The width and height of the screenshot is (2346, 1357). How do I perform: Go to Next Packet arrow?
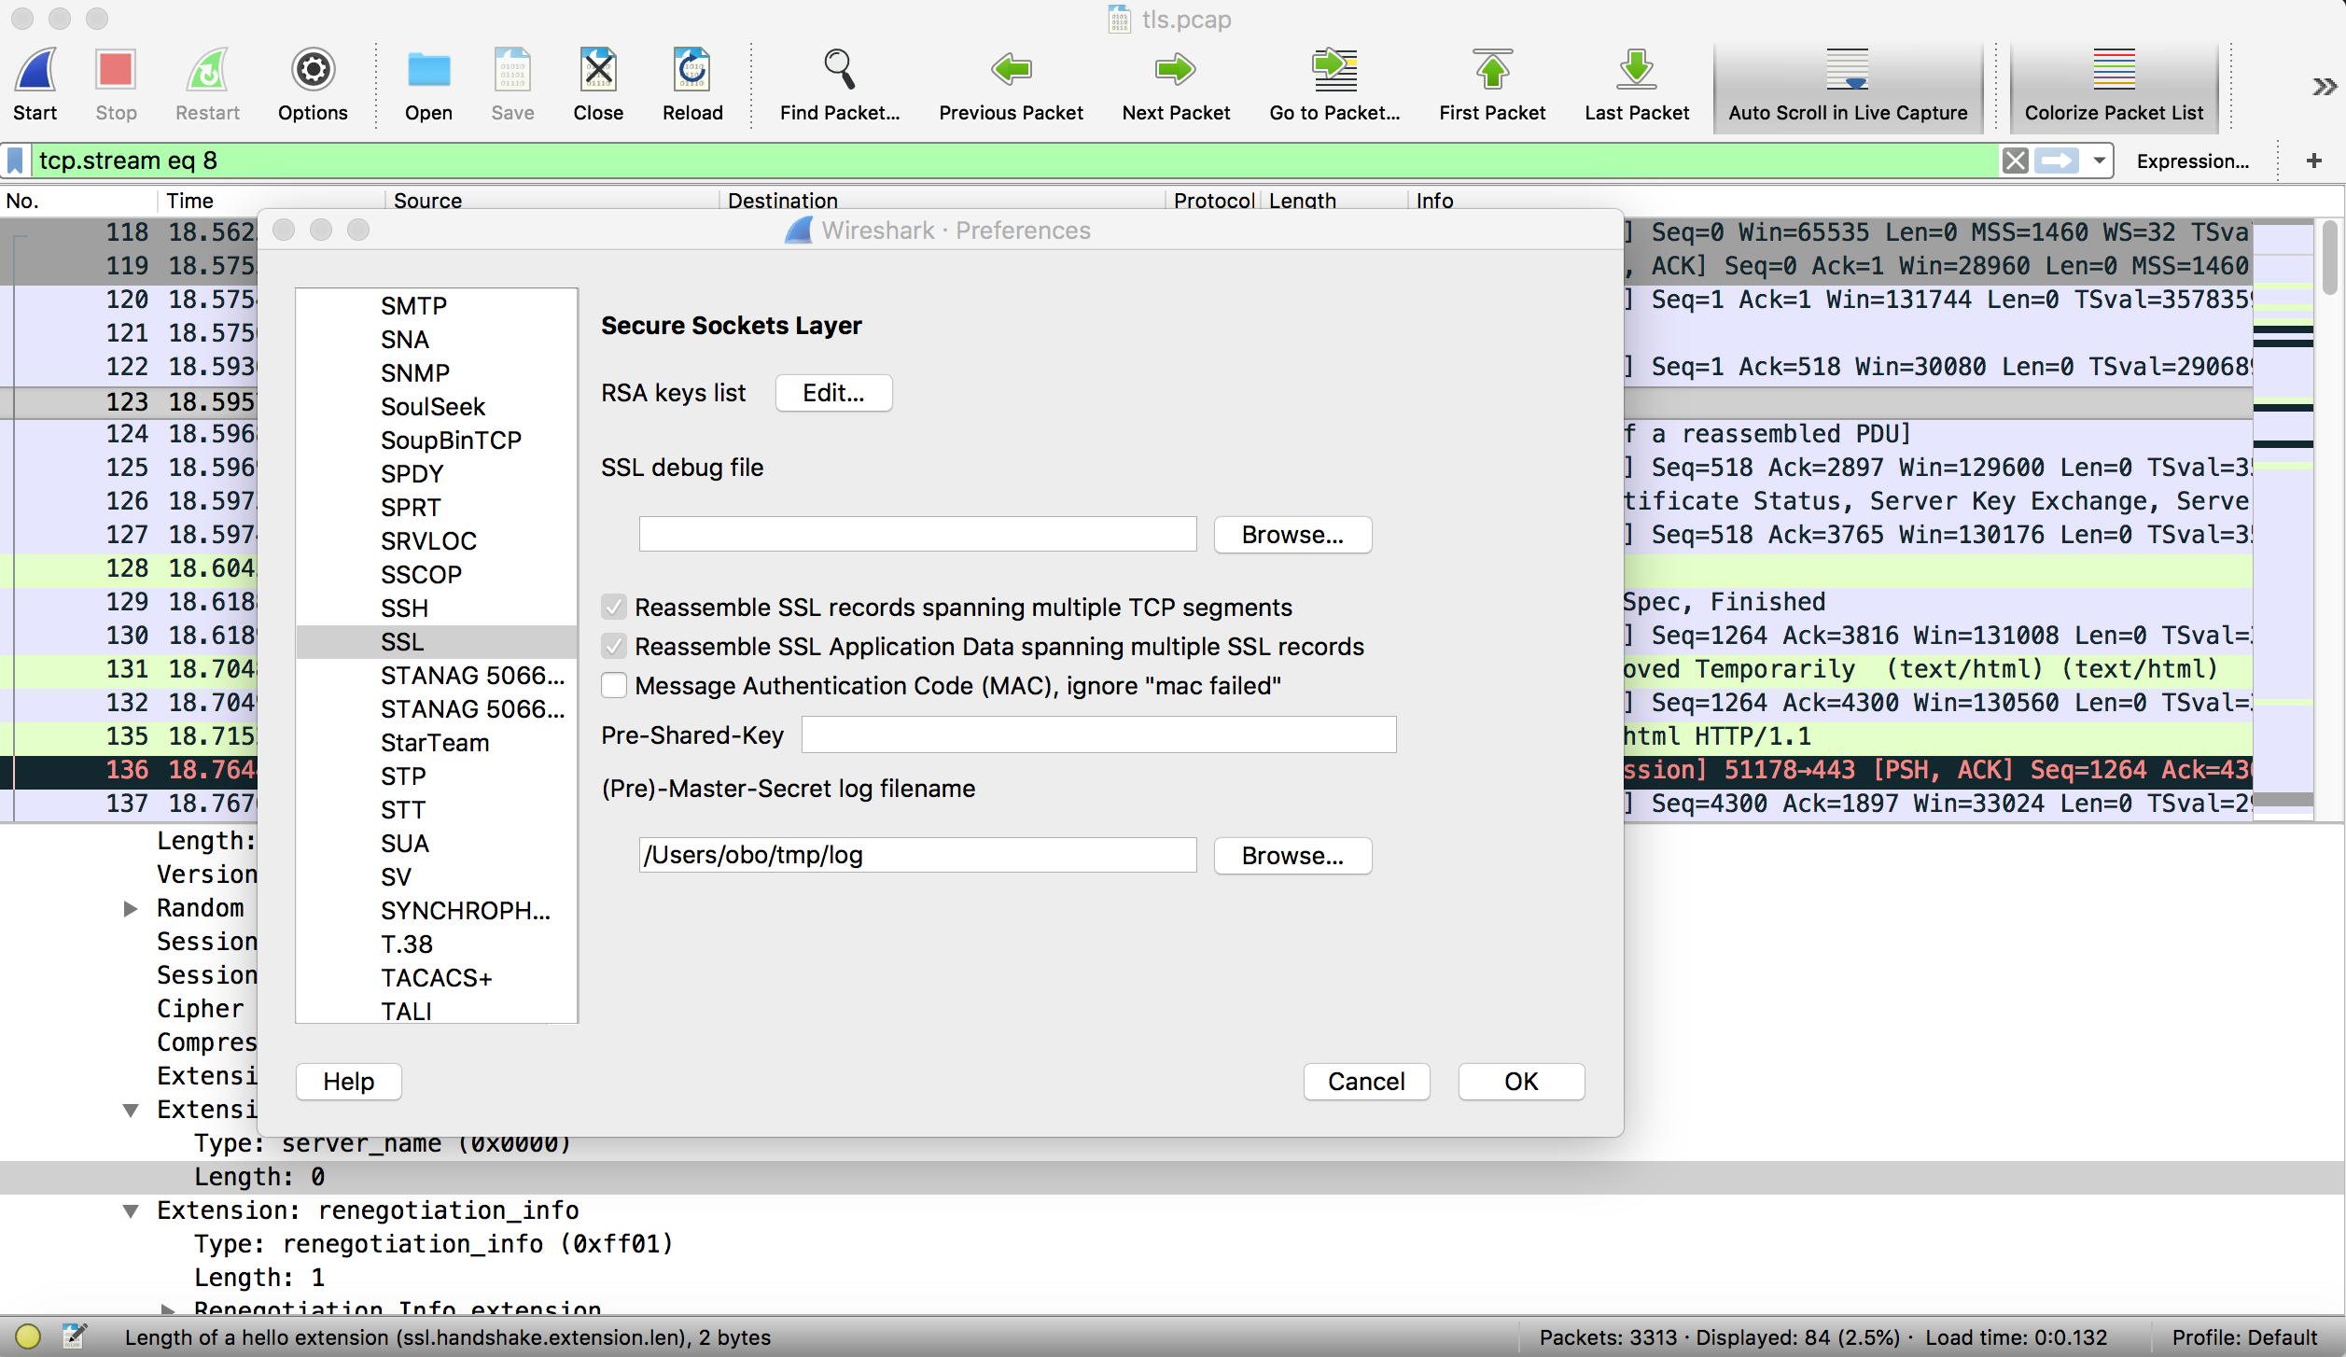1176,70
